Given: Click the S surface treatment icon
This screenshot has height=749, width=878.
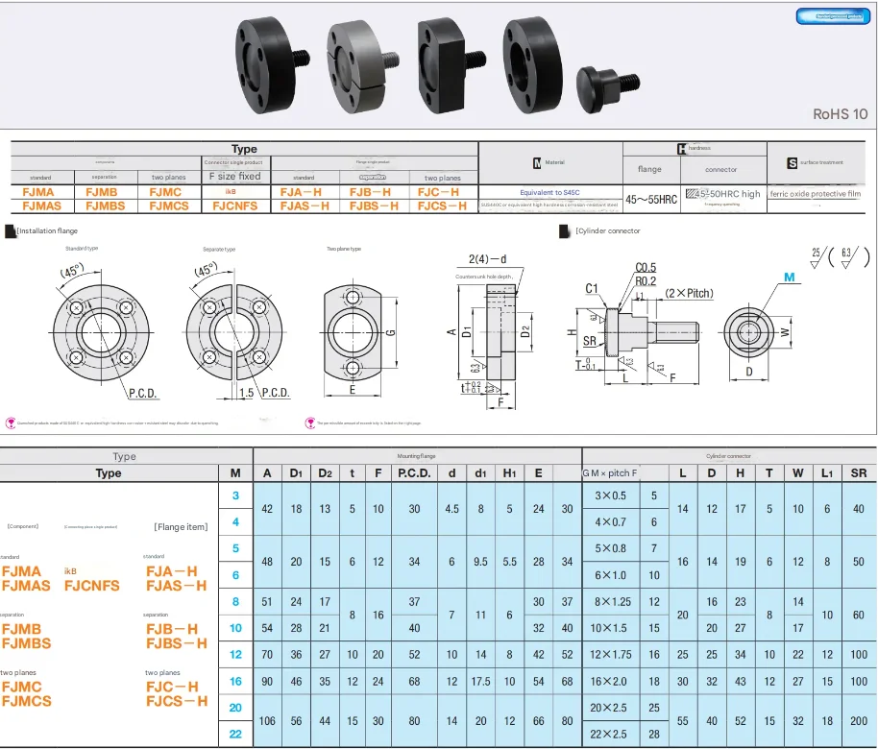Looking at the screenshot, I should tap(792, 162).
